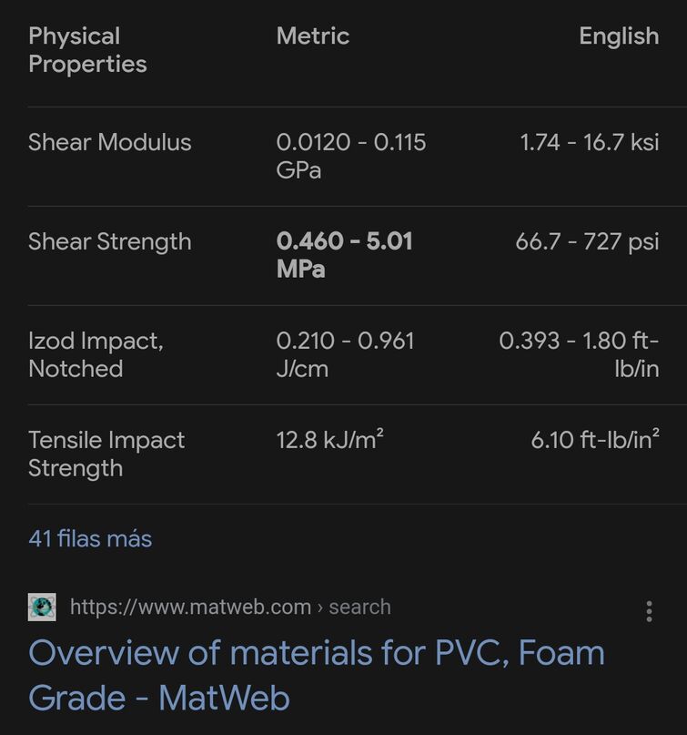Select the English column header

click(x=619, y=36)
